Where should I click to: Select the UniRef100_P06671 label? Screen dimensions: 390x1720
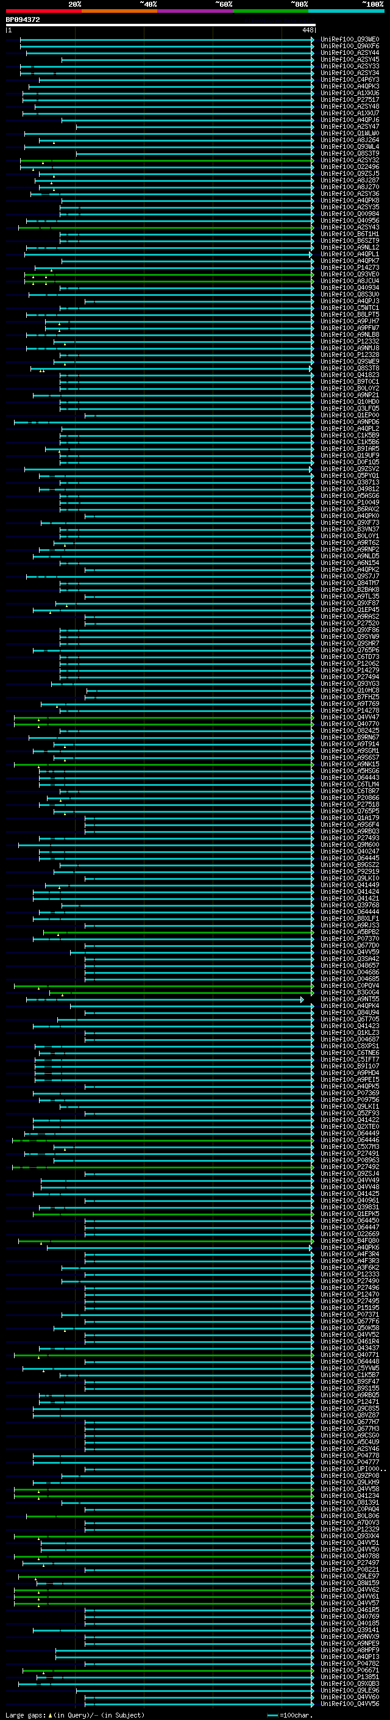tap(350, 1670)
